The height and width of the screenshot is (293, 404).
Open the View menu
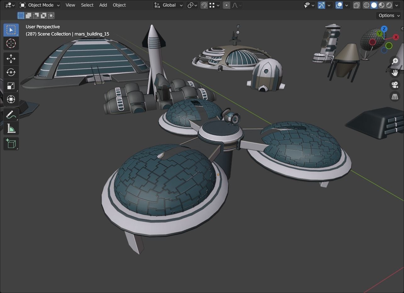point(70,5)
